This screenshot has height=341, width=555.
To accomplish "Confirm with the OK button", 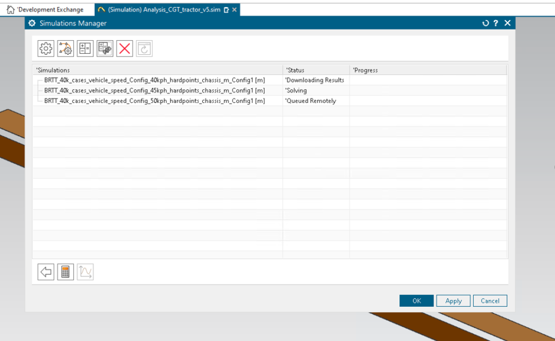I will point(416,300).
